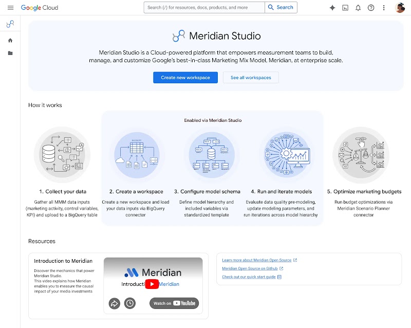Open Learn more about Meridian Open Source
This screenshot has height=328, width=411.
click(256, 260)
